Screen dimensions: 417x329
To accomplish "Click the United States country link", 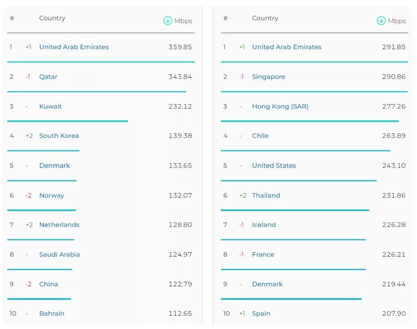I will pyautogui.click(x=274, y=165).
